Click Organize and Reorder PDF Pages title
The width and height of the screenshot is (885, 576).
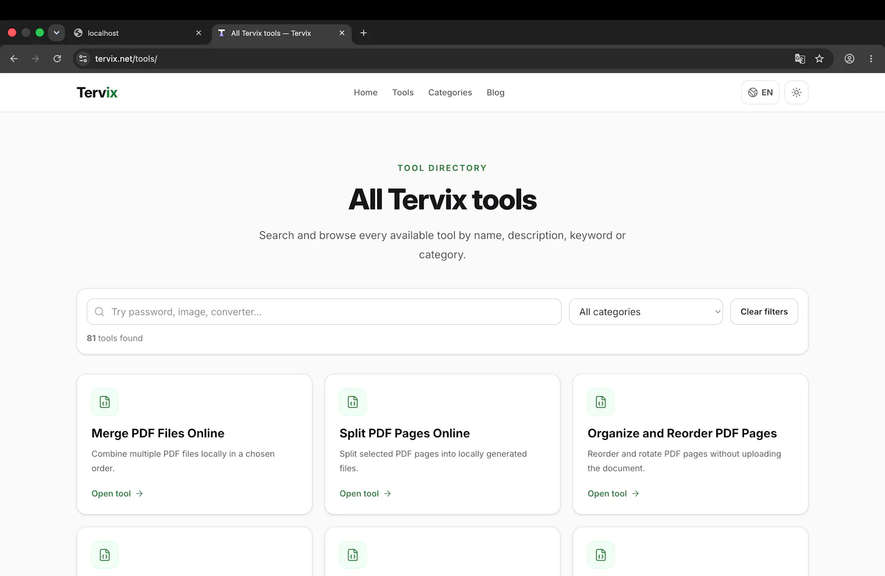click(x=682, y=433)
